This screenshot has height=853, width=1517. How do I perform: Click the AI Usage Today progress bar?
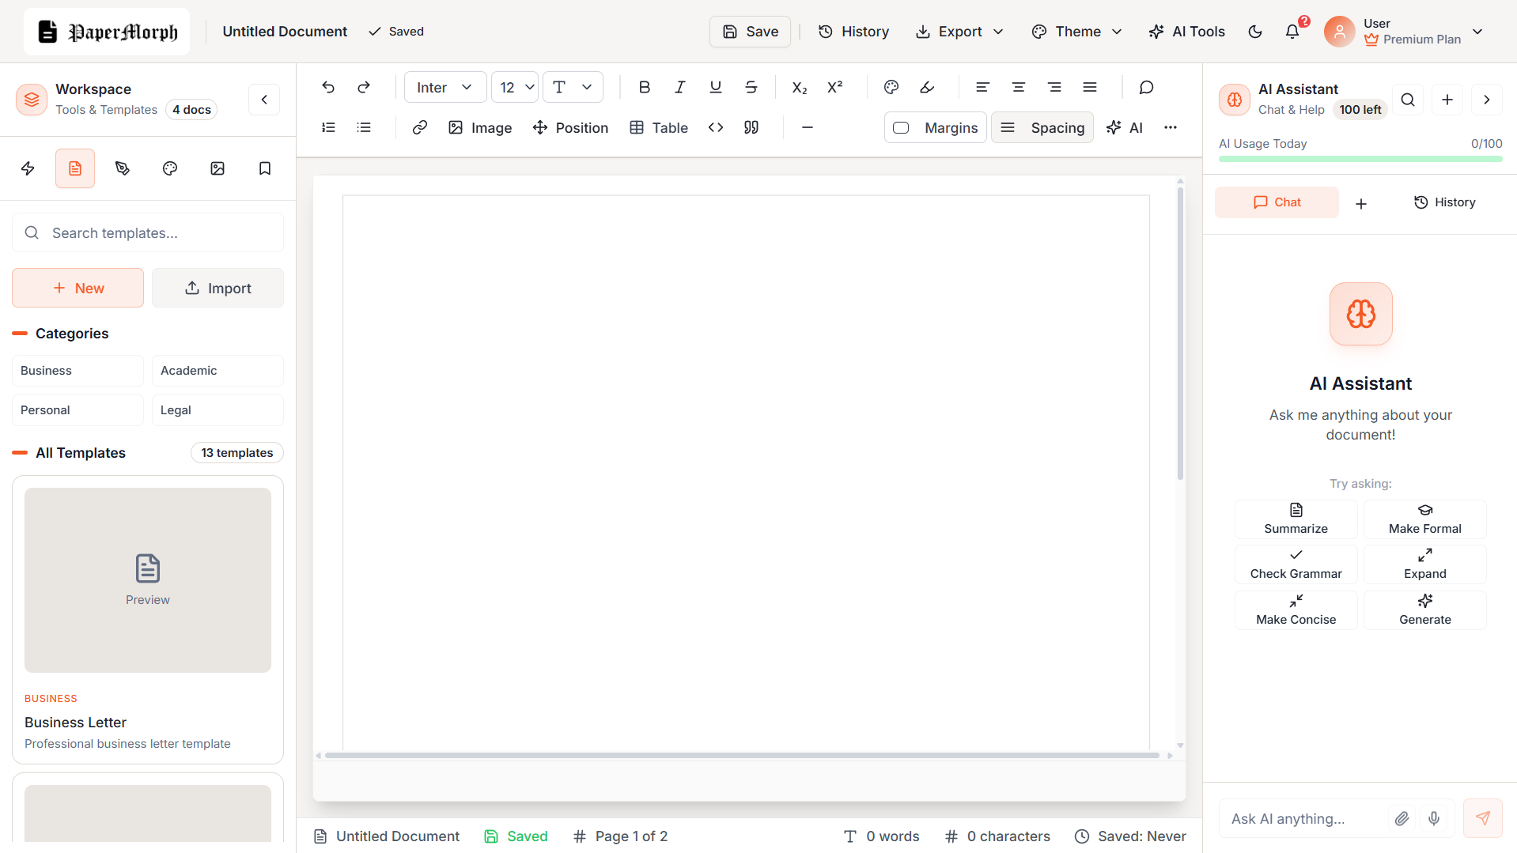[x=1360, y=159]
